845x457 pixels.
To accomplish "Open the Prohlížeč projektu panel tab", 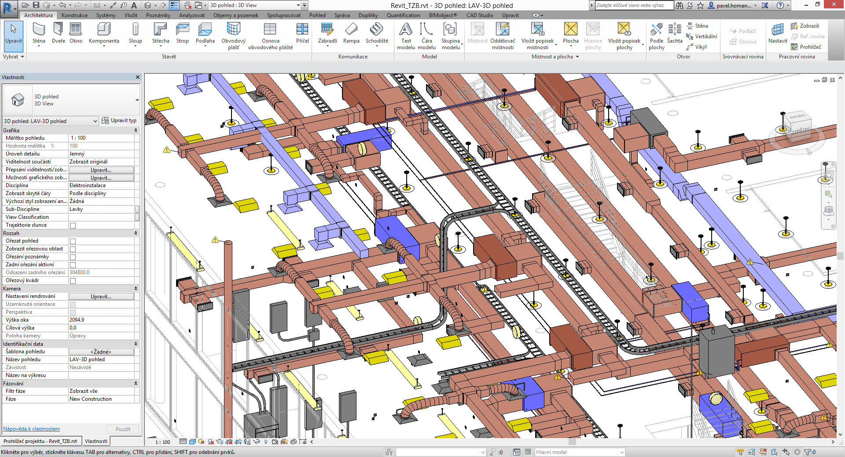I will click(x=40, y=441).
